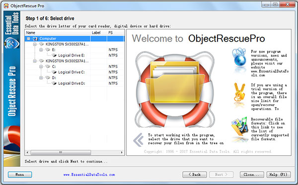Collapse the first KINGSTON SV300S37A1 node
Image resolution: width=298 pixels, height=185 pixels.
pyautogui.click(x=35, y=44)
